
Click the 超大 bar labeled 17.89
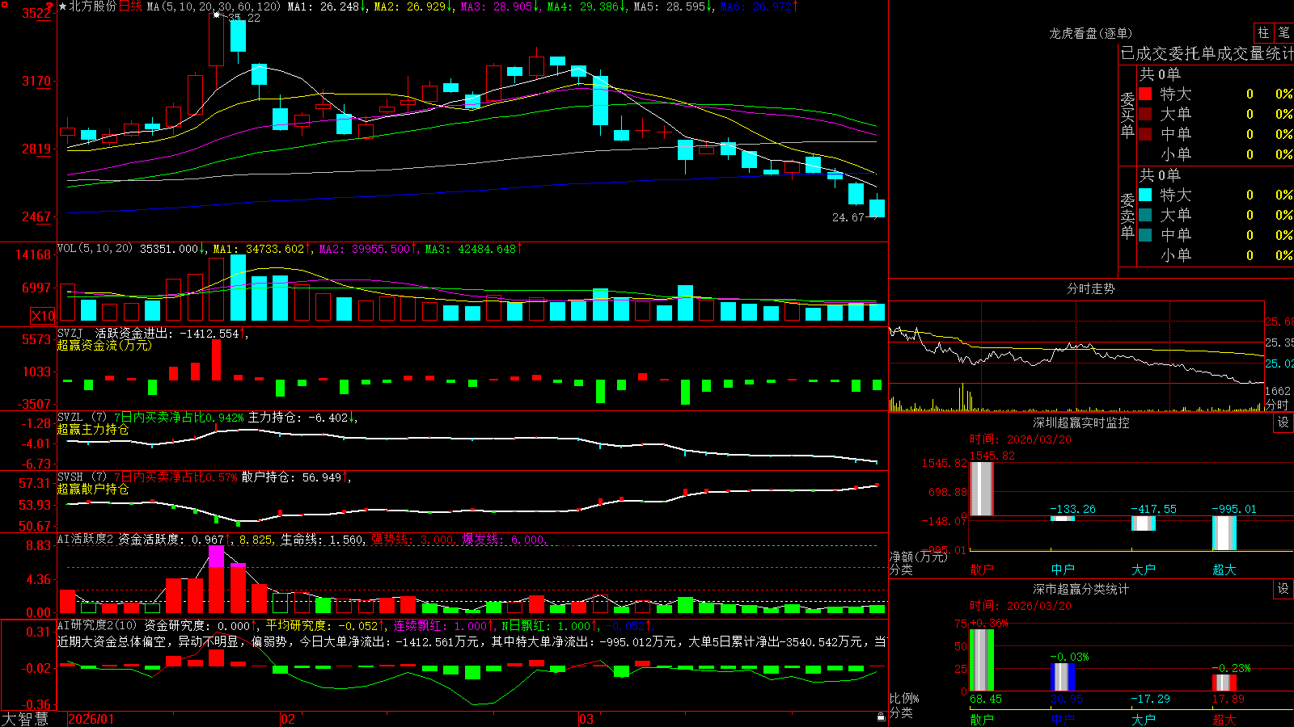(1224, 683)
